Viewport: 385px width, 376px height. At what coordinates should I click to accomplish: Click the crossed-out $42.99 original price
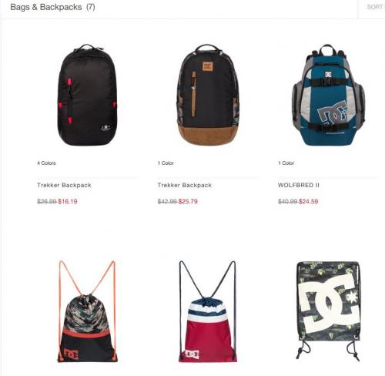pyautogui.click(x=167, y=201)
